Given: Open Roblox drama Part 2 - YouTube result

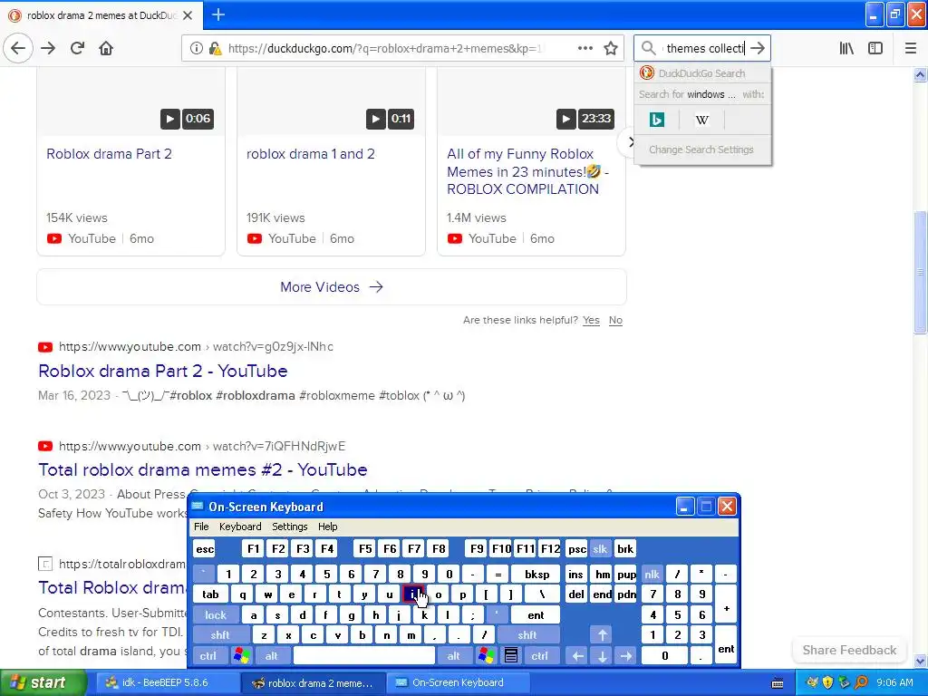Looking at the screenshot, I should (163, 371).
